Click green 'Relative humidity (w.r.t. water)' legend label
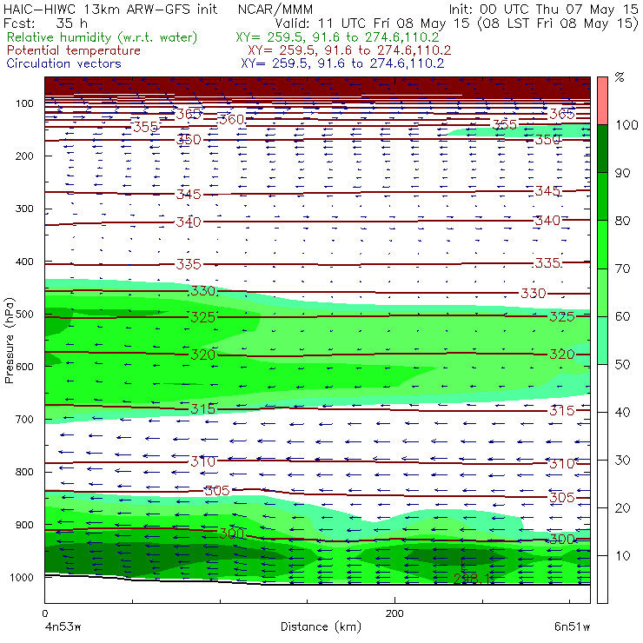The height and width of the screenshot is (643, 643). coord(103,37)
